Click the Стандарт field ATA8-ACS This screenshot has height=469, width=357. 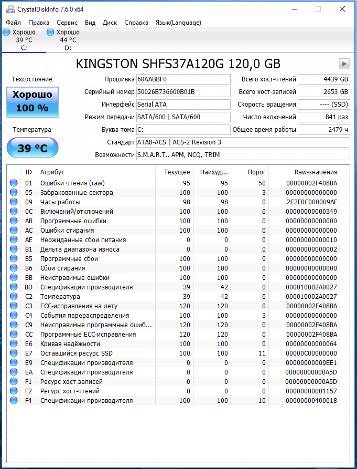click(x=243, y=142)
